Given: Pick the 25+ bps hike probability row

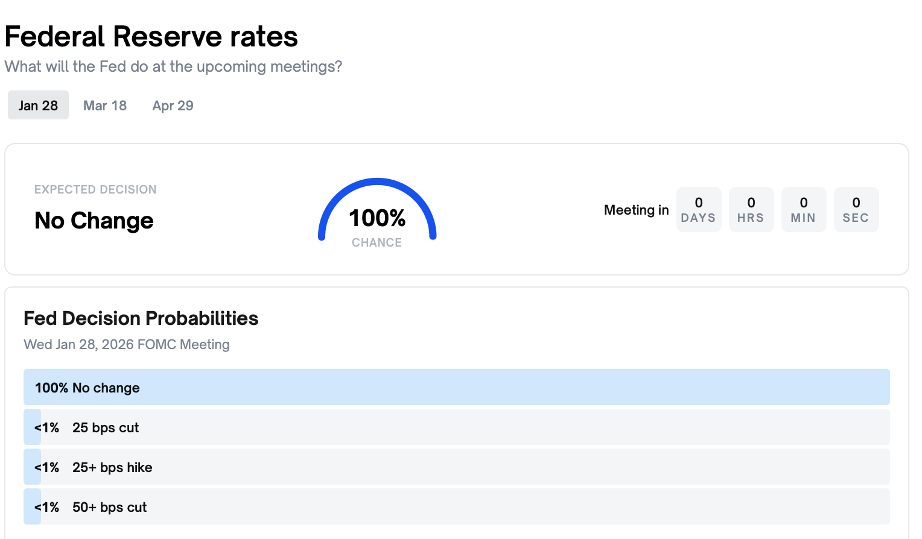Looking at the screenshot, I should [x=456, y=467].
